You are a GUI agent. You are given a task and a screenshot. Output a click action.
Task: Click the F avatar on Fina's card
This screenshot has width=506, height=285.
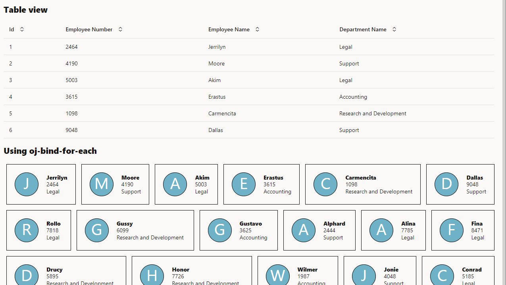coord(451,230)
